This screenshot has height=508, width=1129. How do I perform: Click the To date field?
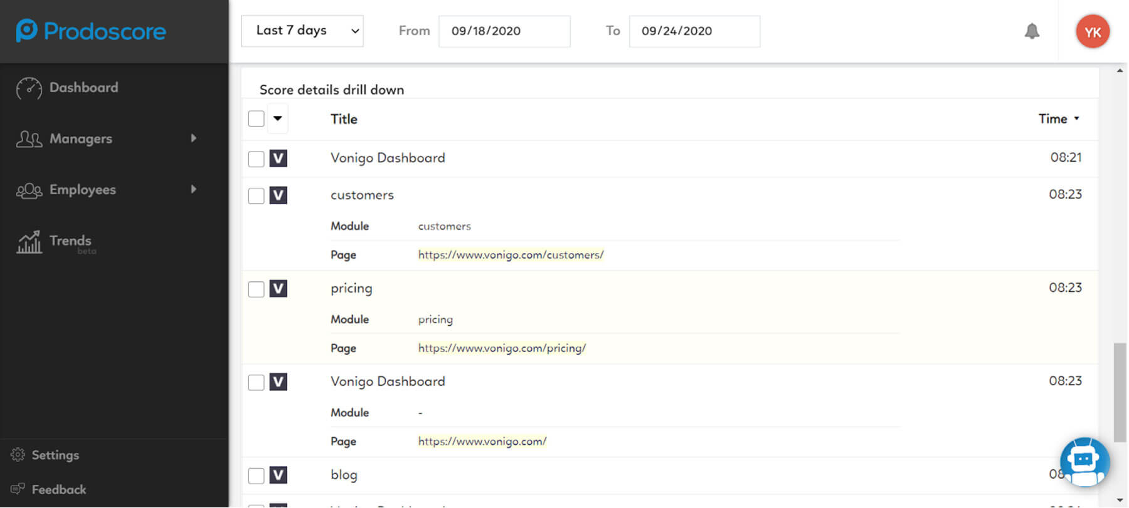tap(694, 31)
